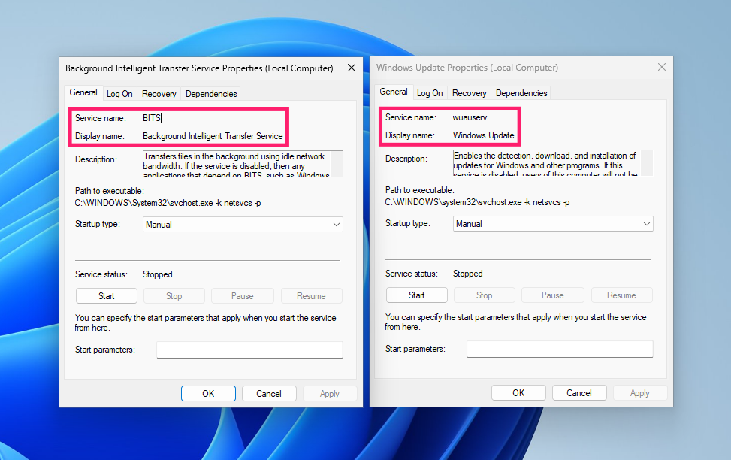Cancel the BITS Properties dialog

(x=269, y=394)
